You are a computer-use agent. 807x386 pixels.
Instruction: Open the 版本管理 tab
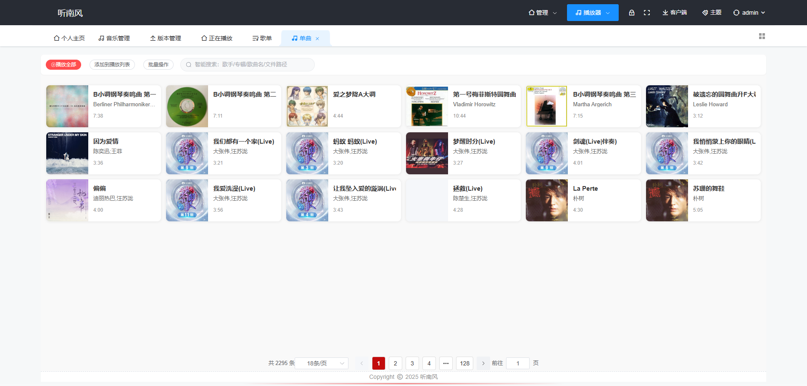click(x=166, y=38)
